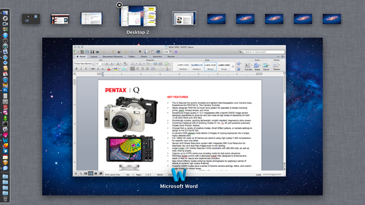365x205 pixels.
Task: Apply the Heading 1 style
Action: click(197, 67)
